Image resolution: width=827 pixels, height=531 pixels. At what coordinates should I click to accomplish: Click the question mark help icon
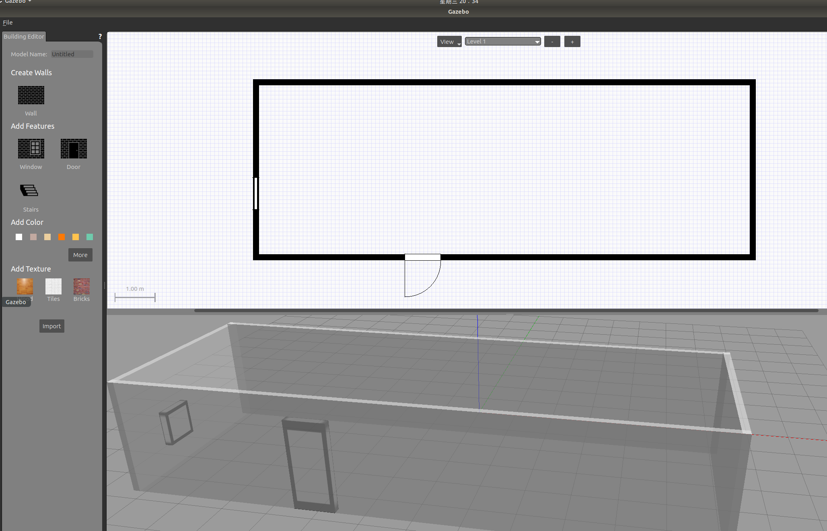(100, 37)
